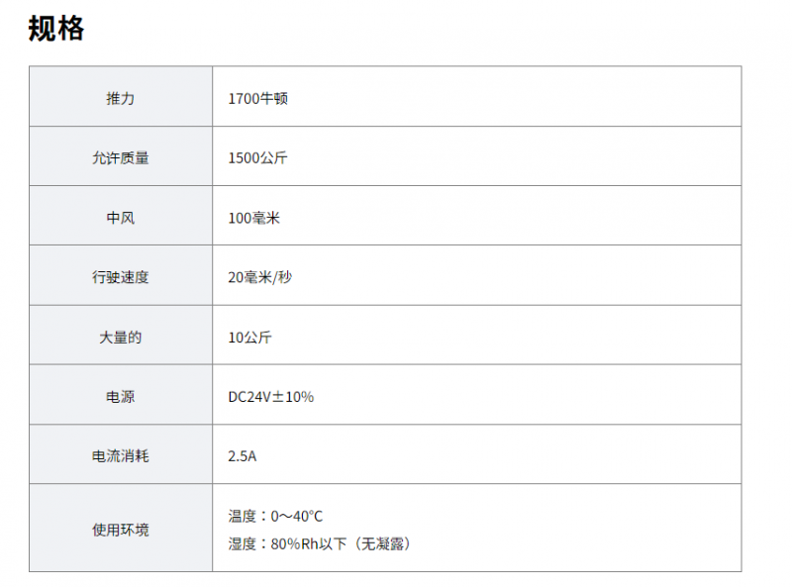792x587 pixels.
Task: Select the 行驶速度 label cell
Action: tap(120, 277)
